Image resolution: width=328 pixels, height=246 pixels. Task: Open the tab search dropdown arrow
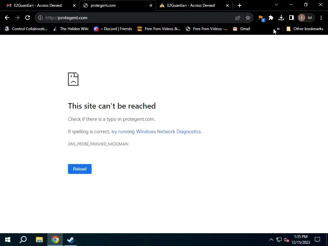tap(276, 4)
